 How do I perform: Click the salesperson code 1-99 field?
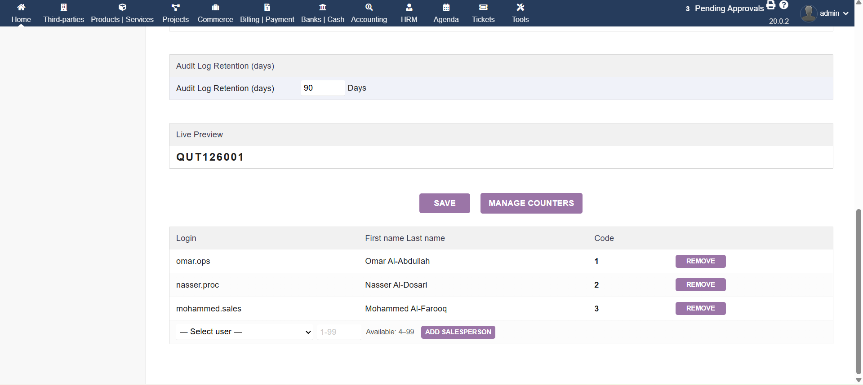click(338, 332)
